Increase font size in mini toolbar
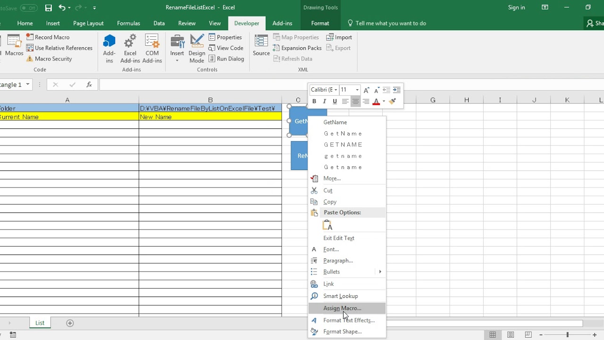The width and height of the screenshot is (604, 340). [366, 90]
